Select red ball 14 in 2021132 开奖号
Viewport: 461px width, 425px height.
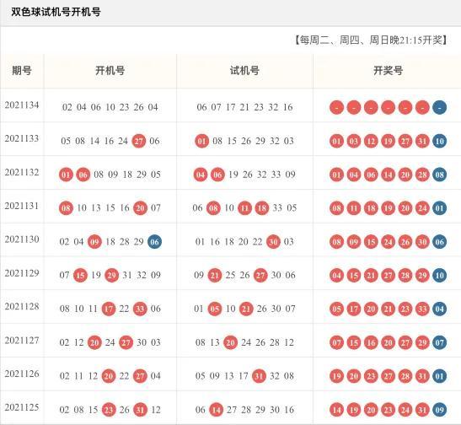pos(388,175)
